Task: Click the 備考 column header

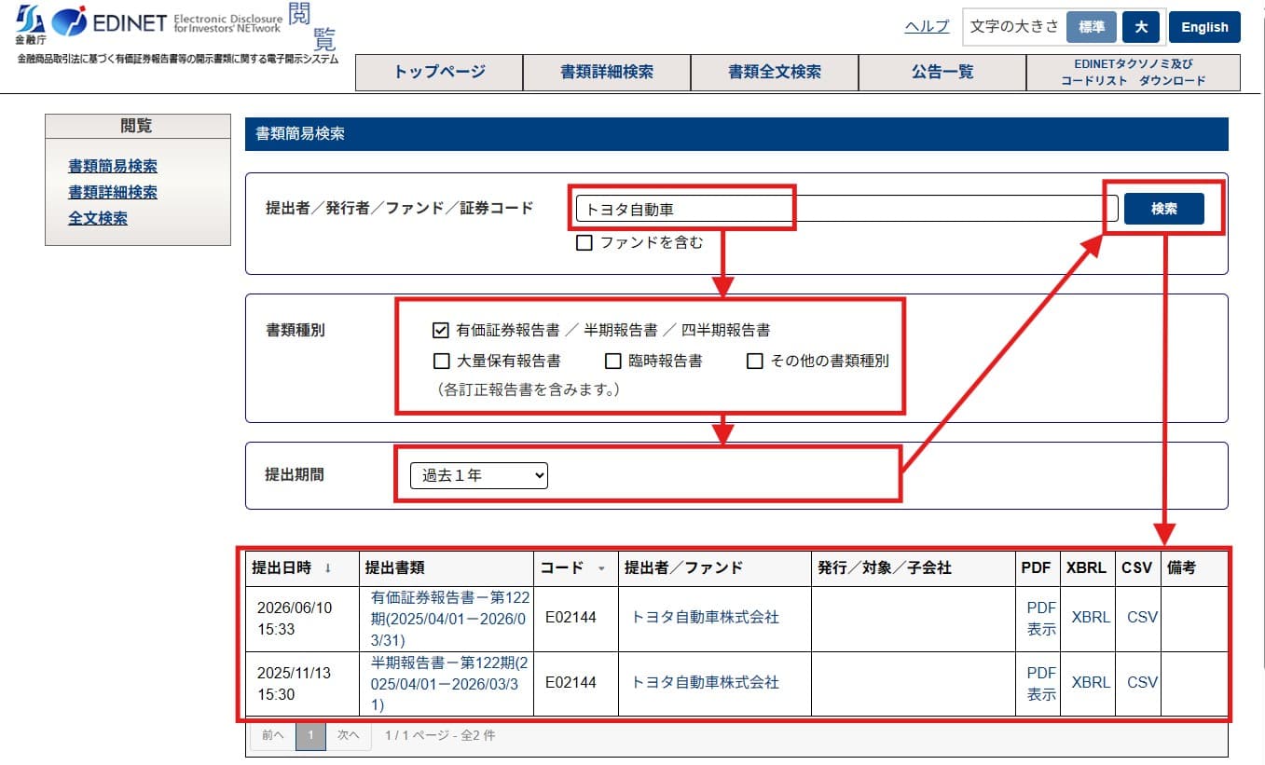Action: [x=1194, y=568]
